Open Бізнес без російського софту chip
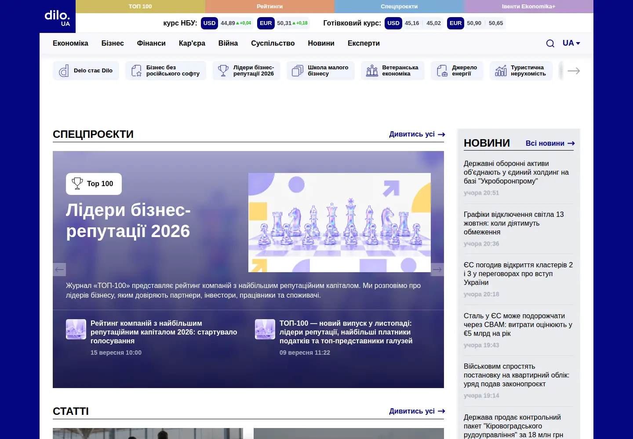The width and height of the screenshot is (633, 439). [166, 71]
